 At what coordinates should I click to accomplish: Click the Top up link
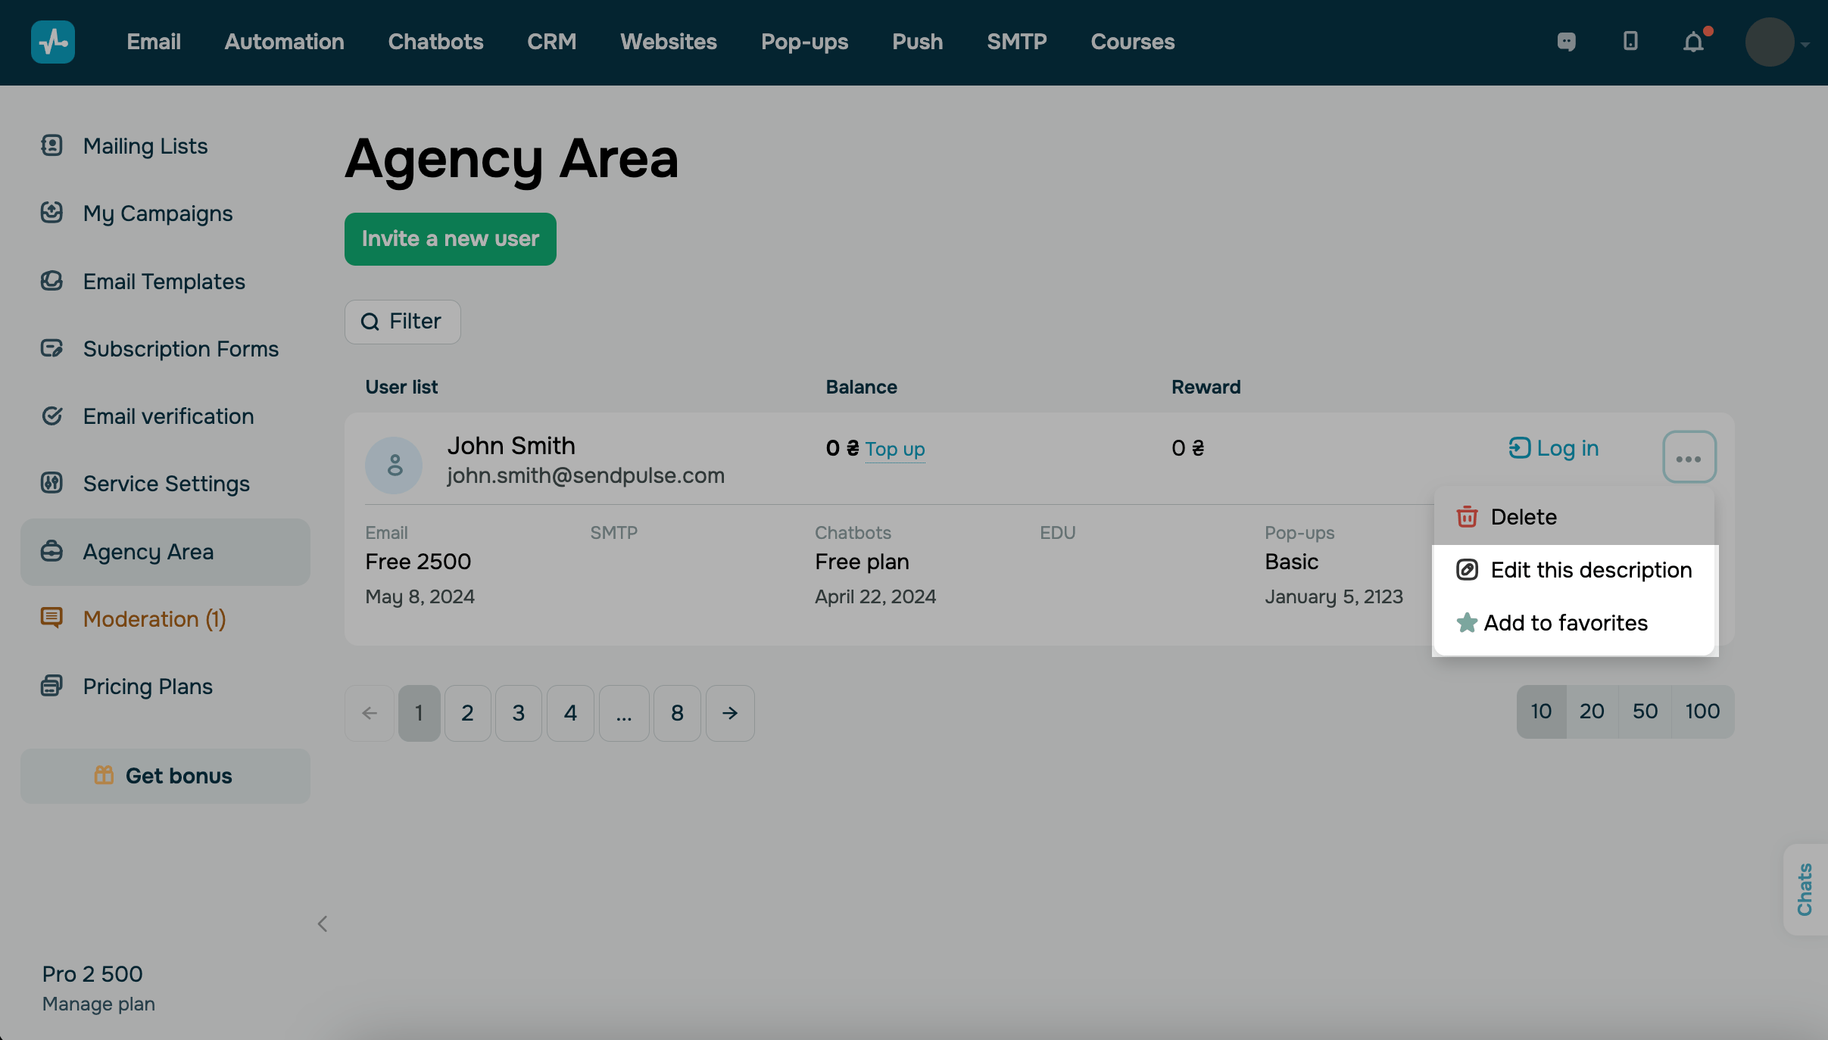(894, 449)
